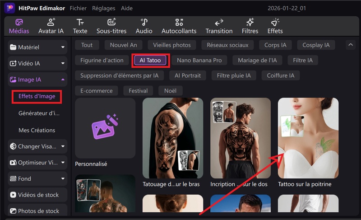Click the Matériel folder icon
This screenshot has width=361, height=220.
13,47
